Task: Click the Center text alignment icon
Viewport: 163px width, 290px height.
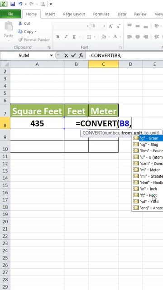Action: [x=138, y=37]
